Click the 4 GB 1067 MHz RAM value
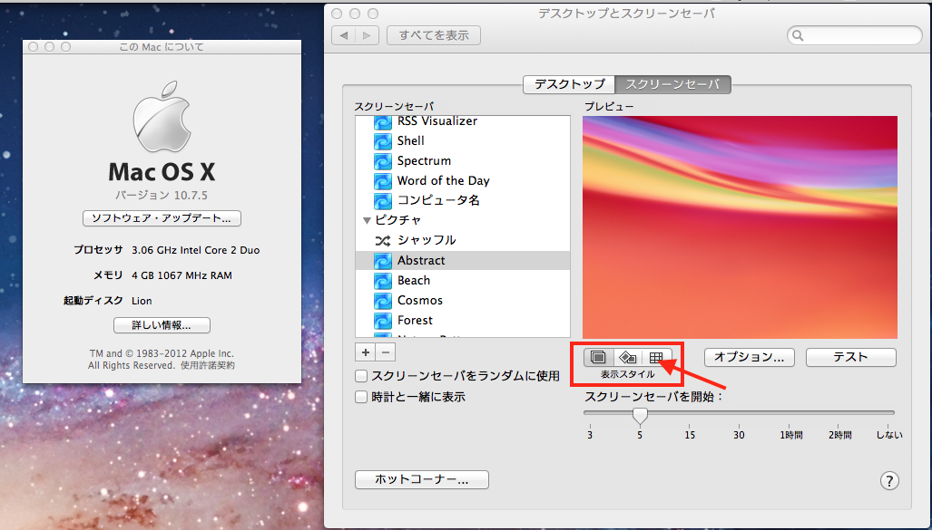 [x=181, y=275]
